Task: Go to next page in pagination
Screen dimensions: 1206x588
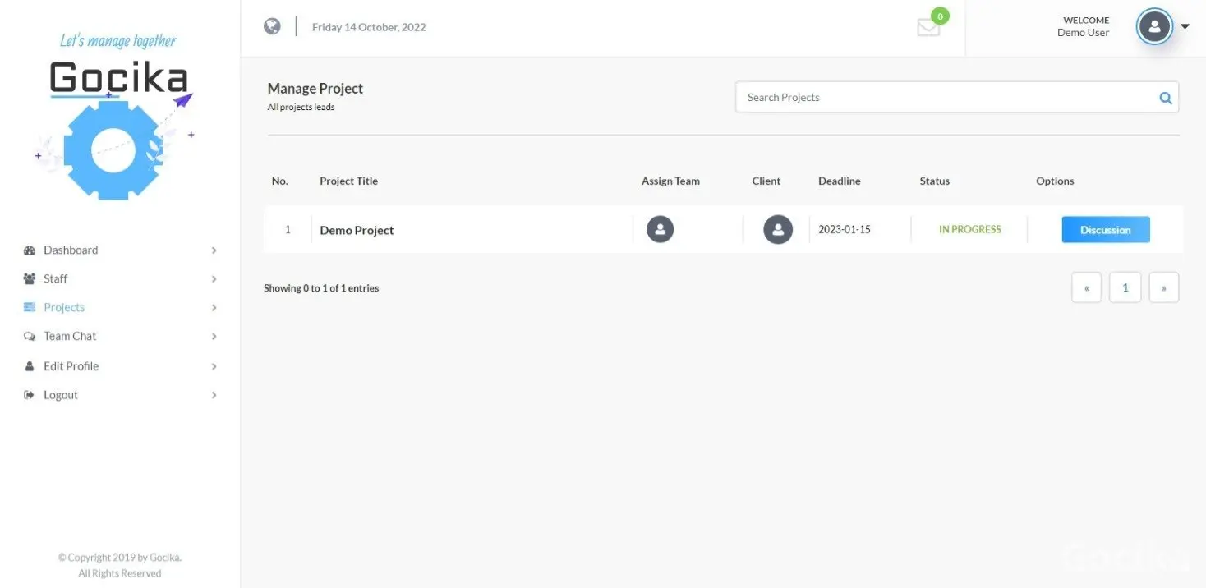Action: pyautogui.click(x=1163, y=288)
